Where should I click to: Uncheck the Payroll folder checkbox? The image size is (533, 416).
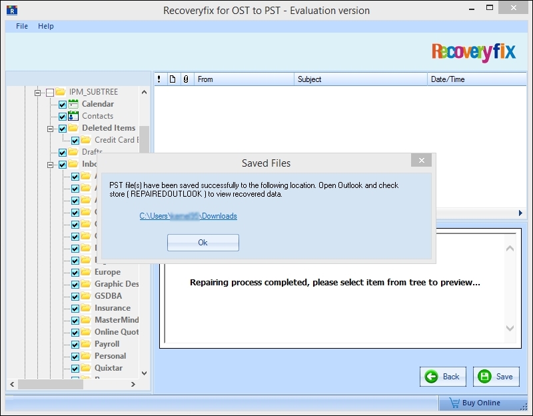(75, 344)
